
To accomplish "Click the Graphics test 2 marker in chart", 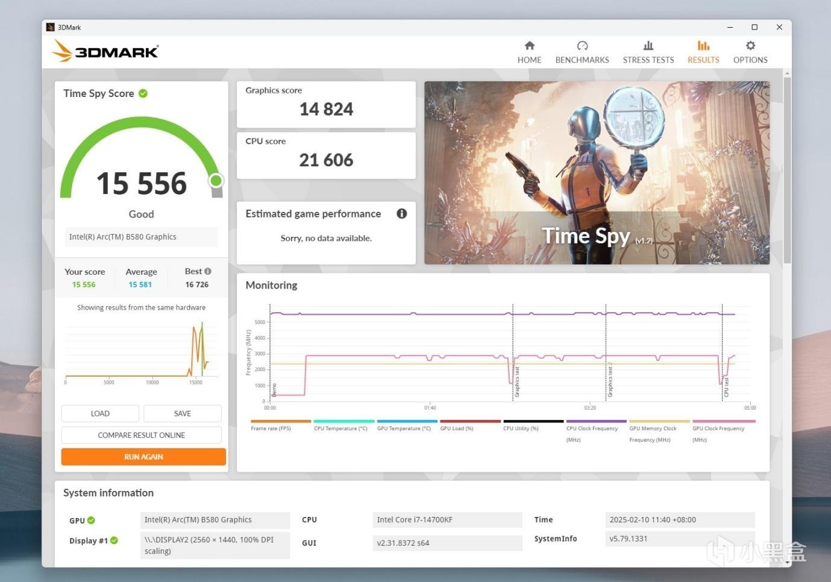I will [606, 352].
